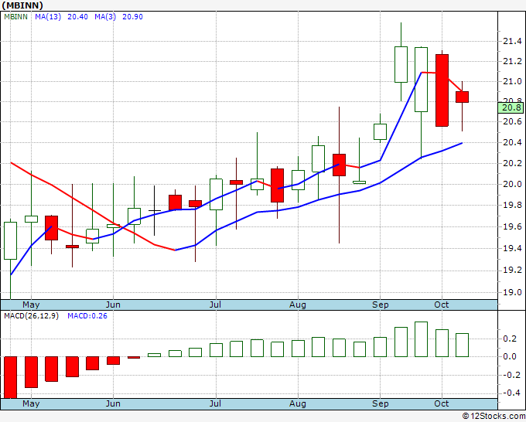The height and width of the screenshot is (422, 526).
Task: Click the last green MACD bar in October
Action: [x=463, y=345]
